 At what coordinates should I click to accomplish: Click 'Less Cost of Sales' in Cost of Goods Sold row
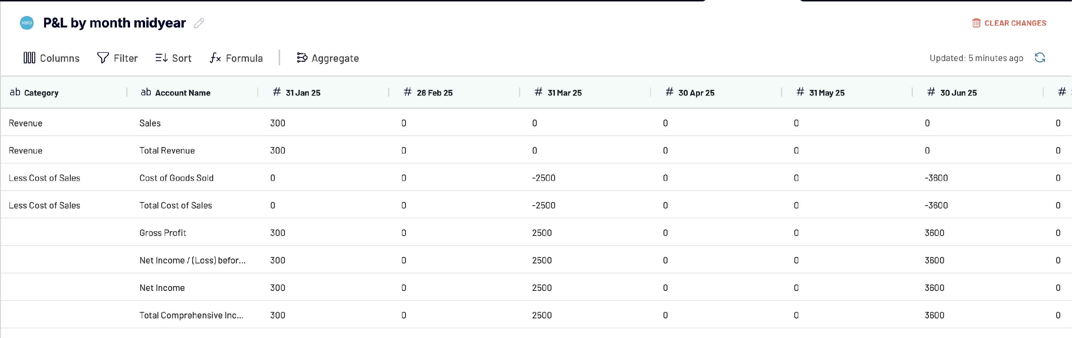[45, 178]
